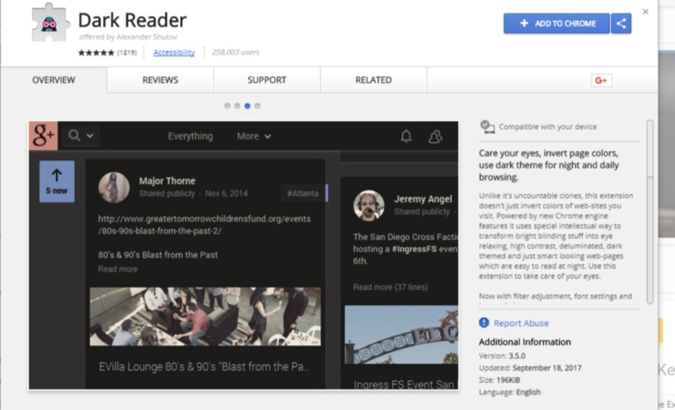This screenshot has height=410, width=675.
Task: Expand the More dropdown in screenshot
Action: tap(254, 136)
